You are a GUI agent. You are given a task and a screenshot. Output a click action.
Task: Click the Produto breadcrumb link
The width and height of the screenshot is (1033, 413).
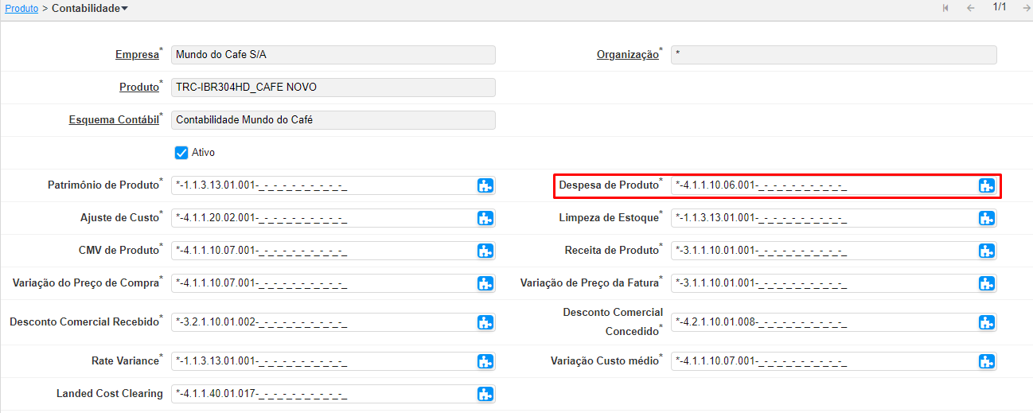click(21, 9)
